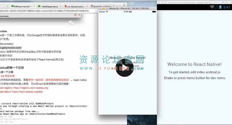Minimize the iPhone 6s simulator with the yellow button
The width and height of the screenshot is (232, 125).
[x=104, y=9]
